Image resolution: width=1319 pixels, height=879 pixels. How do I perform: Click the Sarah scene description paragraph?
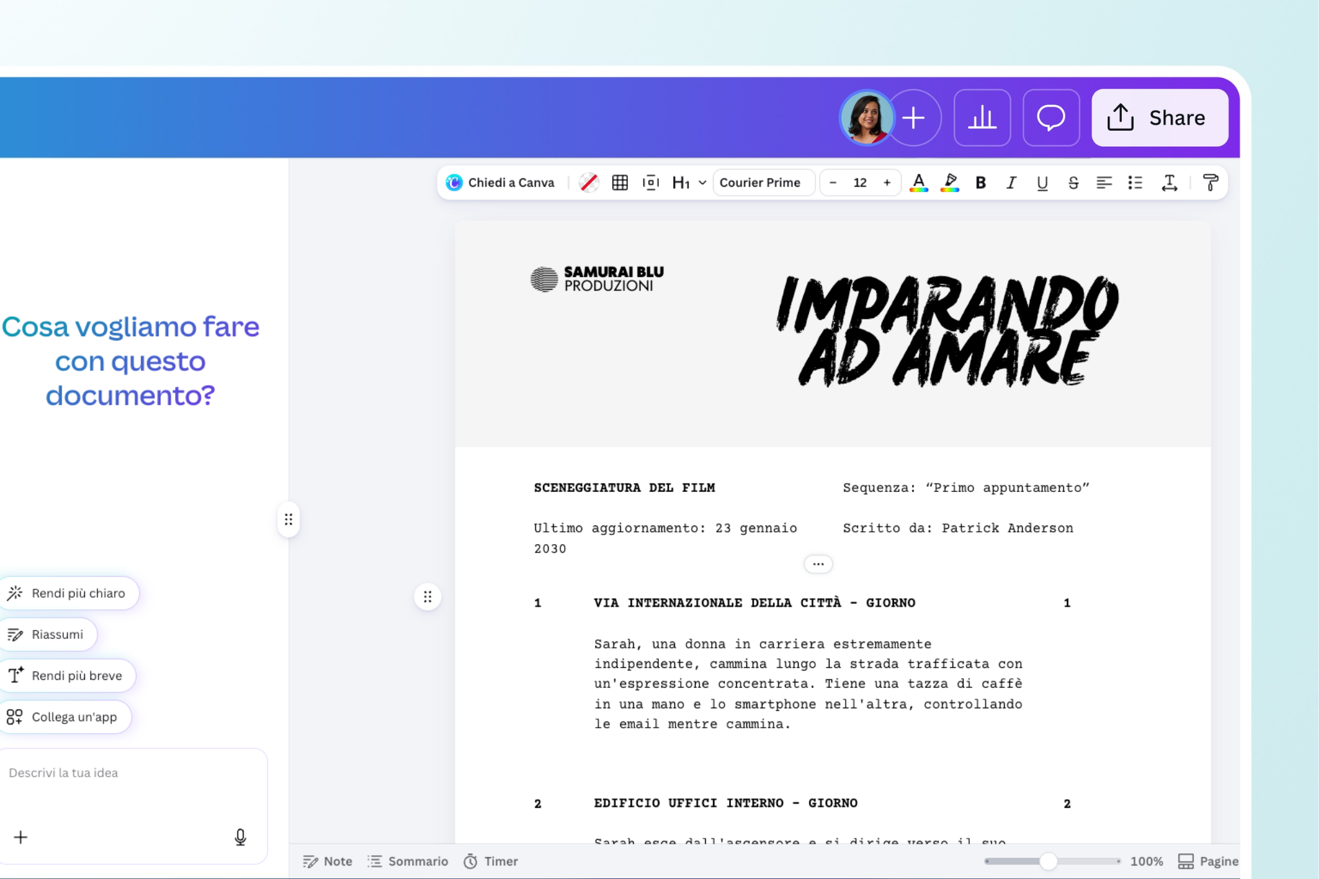808,684
